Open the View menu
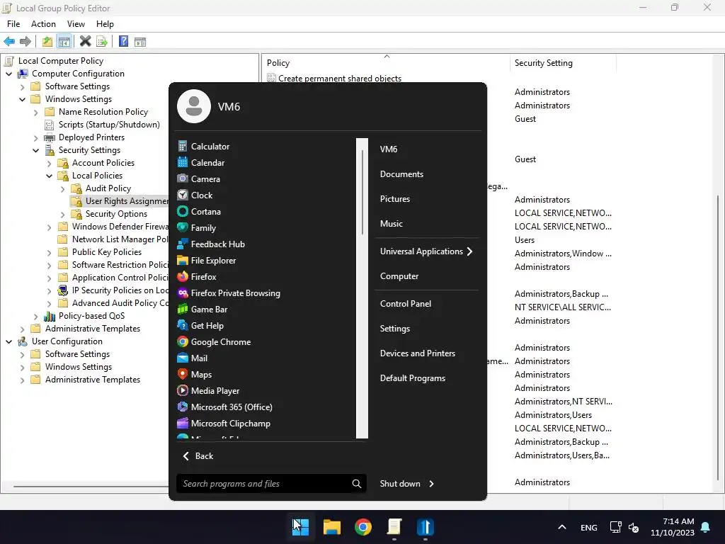Screen dimensions: 725x544 [x=76, y=23]
